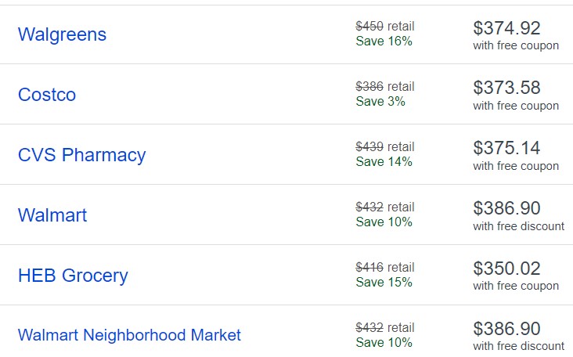Viewport: 573px width, 357px height.
Task: Click the crossed-out $450 retail price
Action: 369,26
